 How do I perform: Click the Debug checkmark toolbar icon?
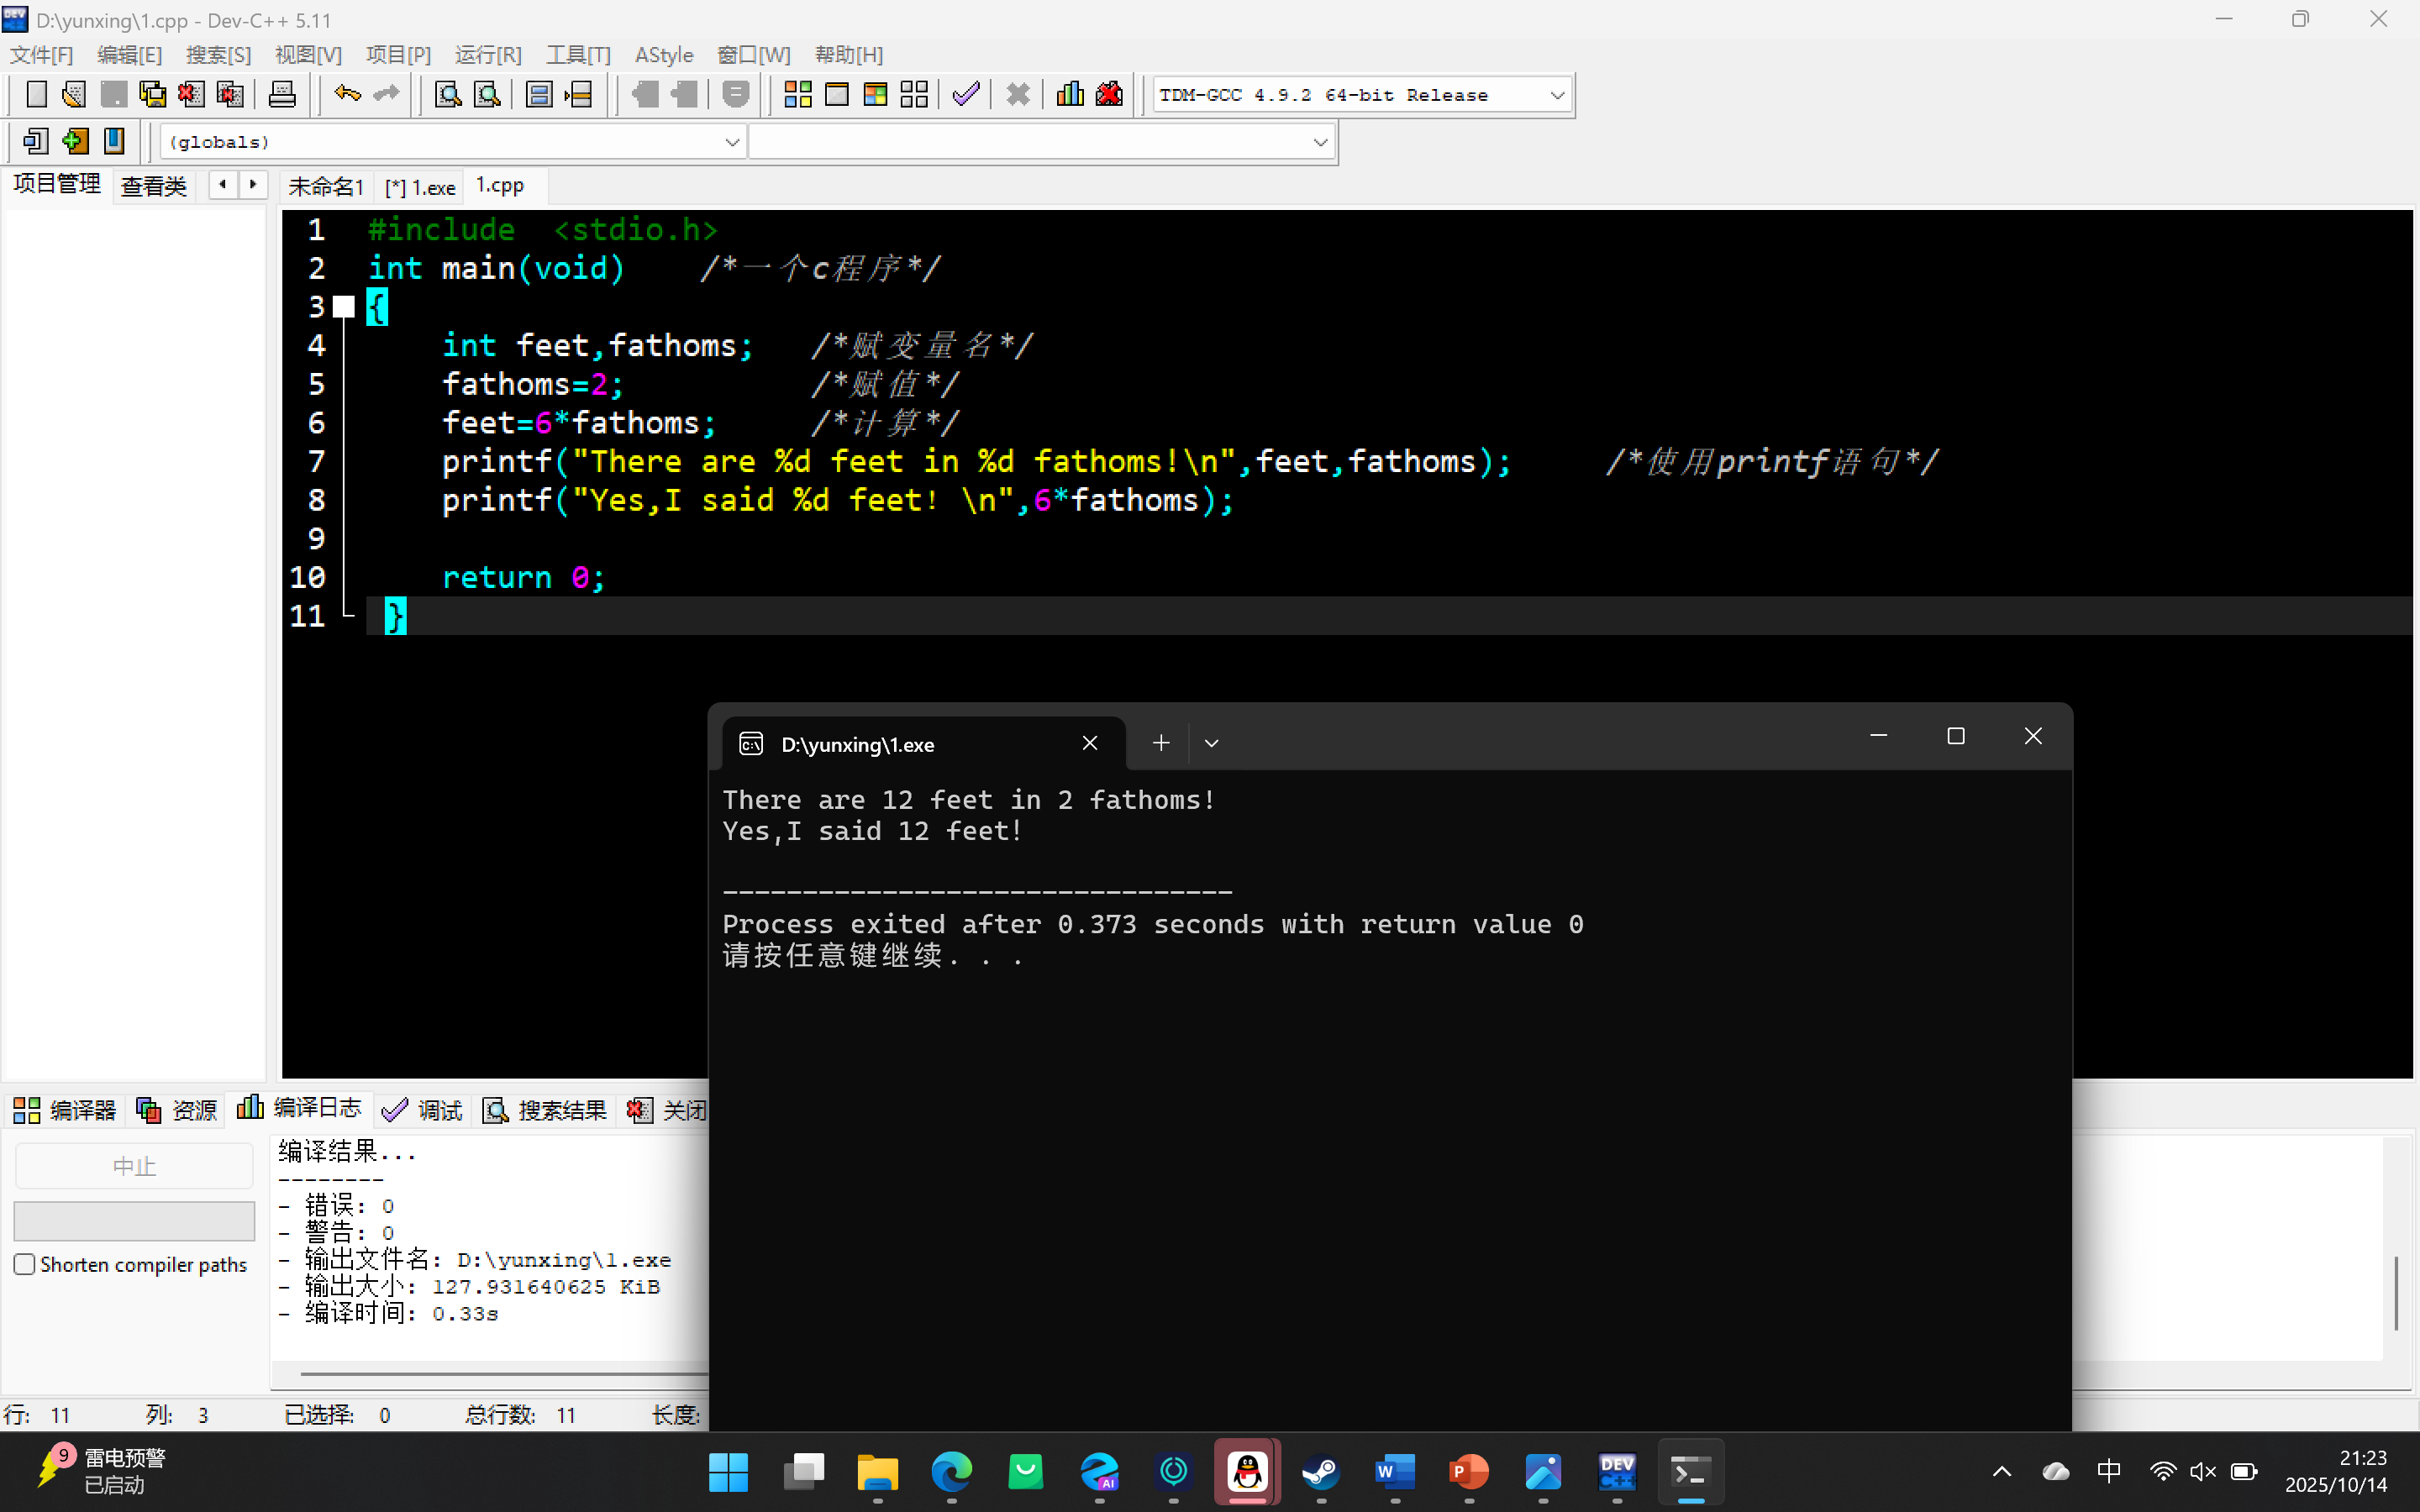[965, 95]
